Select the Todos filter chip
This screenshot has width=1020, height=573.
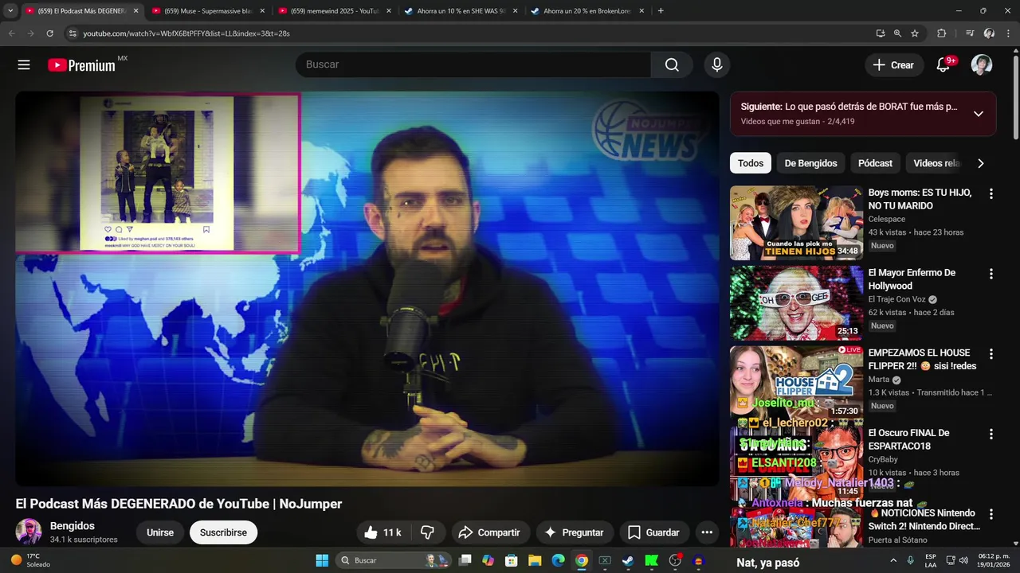[x=751, y=163]
